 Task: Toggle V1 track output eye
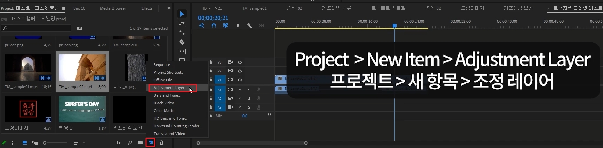pos(240,80)
